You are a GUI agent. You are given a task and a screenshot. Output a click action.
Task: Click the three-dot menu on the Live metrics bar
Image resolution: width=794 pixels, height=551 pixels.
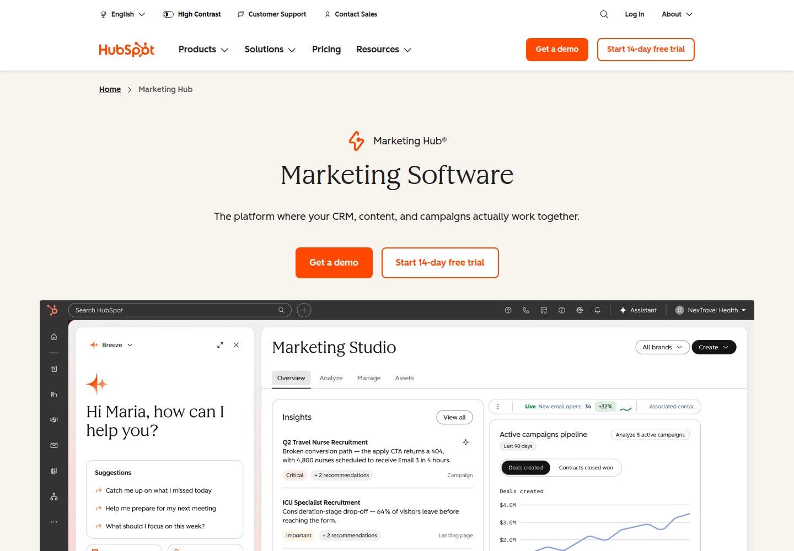pyautogui.click(x=498, y=407)
